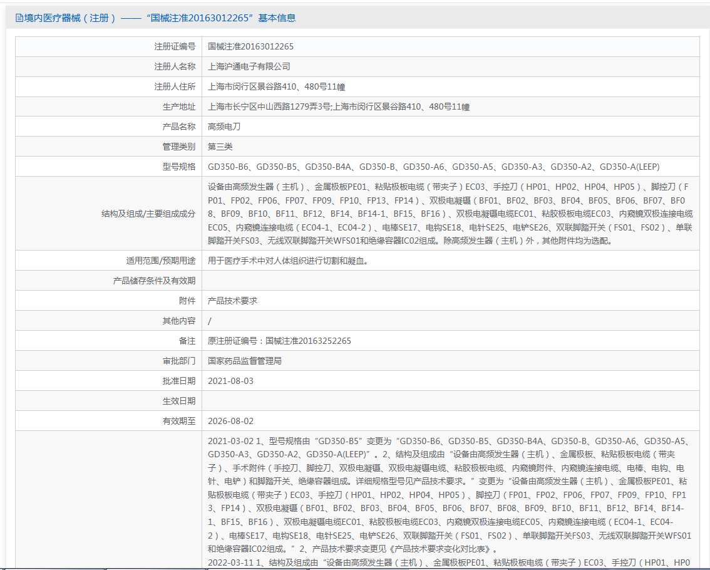
Task: Select attachment value 产品技术要求
Action: pyautogui.click(x=232, y=301)
